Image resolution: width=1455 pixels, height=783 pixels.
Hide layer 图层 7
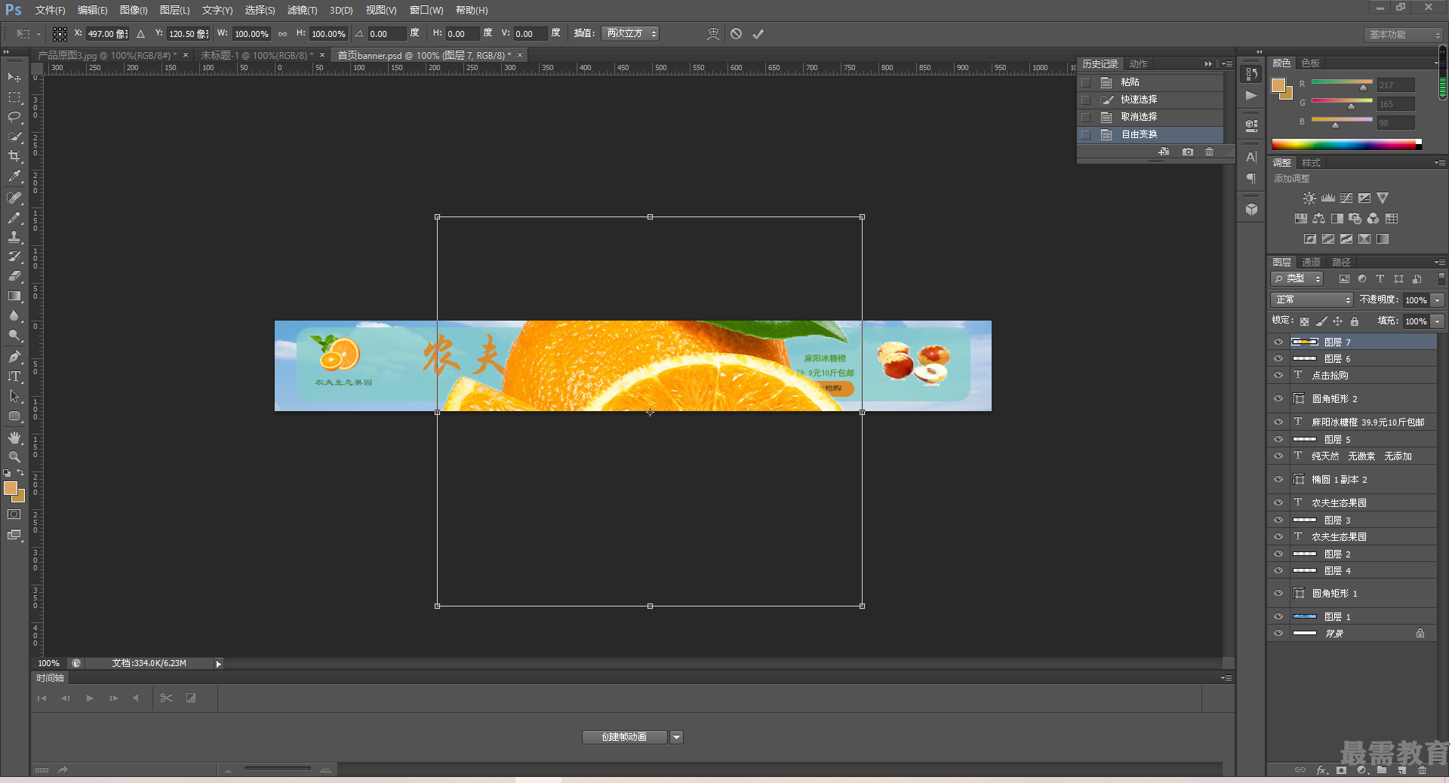pyautogui.click(x=1278, y=342)
